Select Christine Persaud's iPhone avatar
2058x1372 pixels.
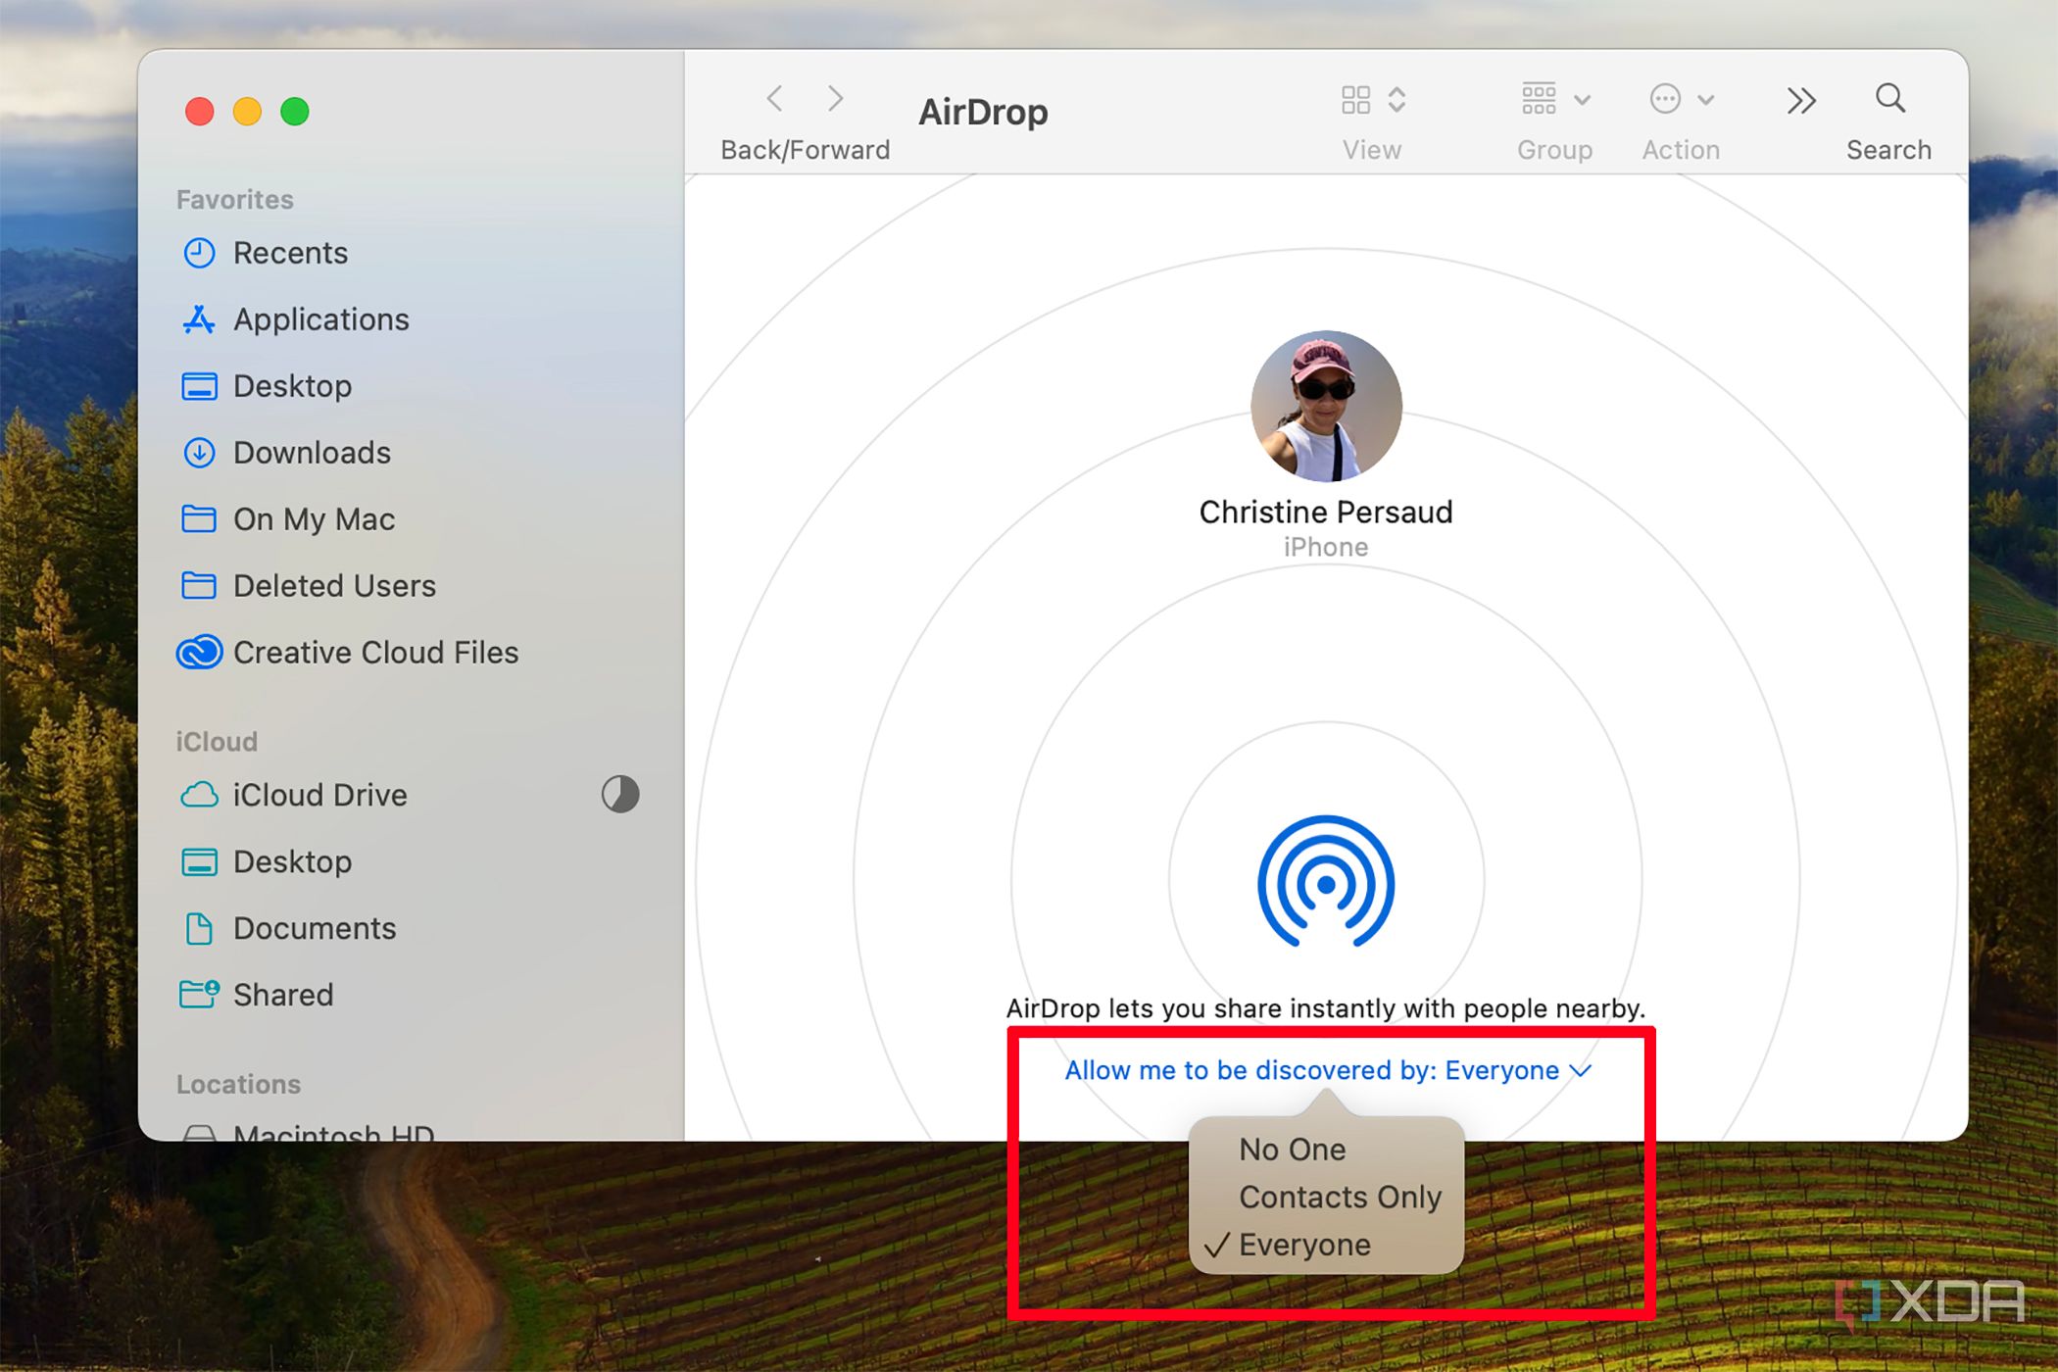[1326, 406]
